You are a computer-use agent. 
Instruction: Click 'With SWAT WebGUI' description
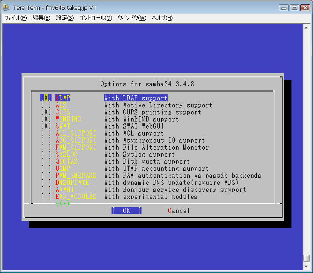coord(134,126)
